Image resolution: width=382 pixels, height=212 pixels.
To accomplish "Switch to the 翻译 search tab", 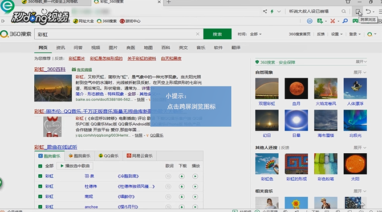I will click(x=236, y=48).
